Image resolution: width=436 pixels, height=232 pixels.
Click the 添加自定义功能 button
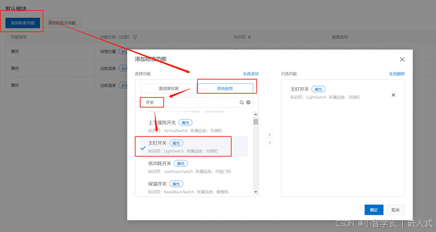tap(62, 23)
